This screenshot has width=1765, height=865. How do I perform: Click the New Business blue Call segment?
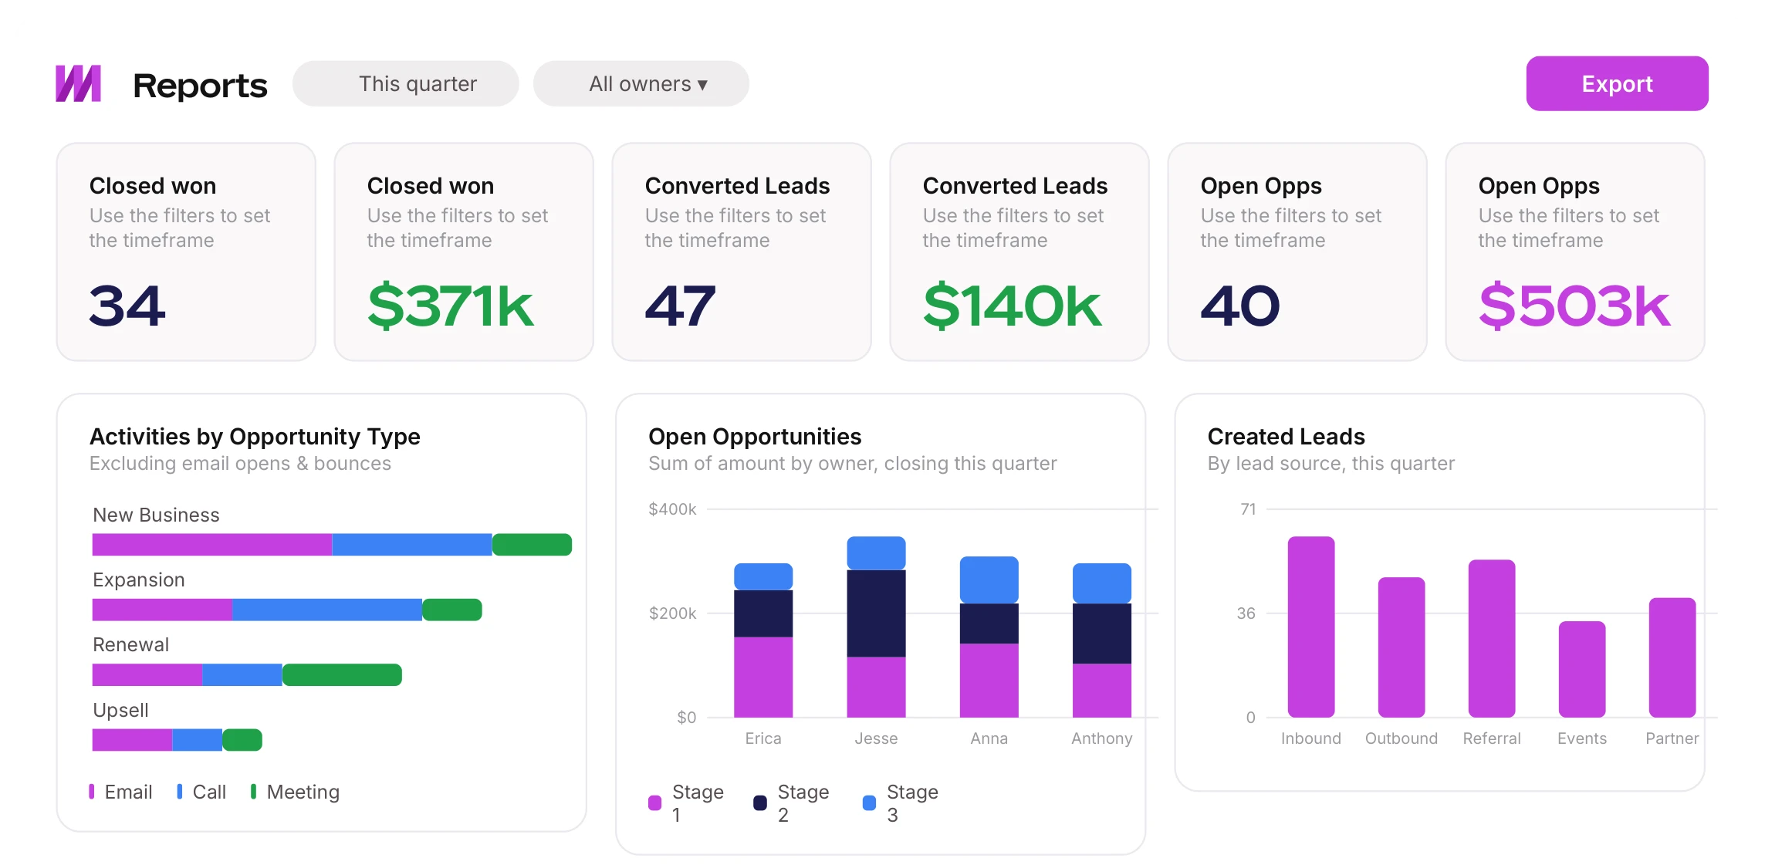point(412,545)
